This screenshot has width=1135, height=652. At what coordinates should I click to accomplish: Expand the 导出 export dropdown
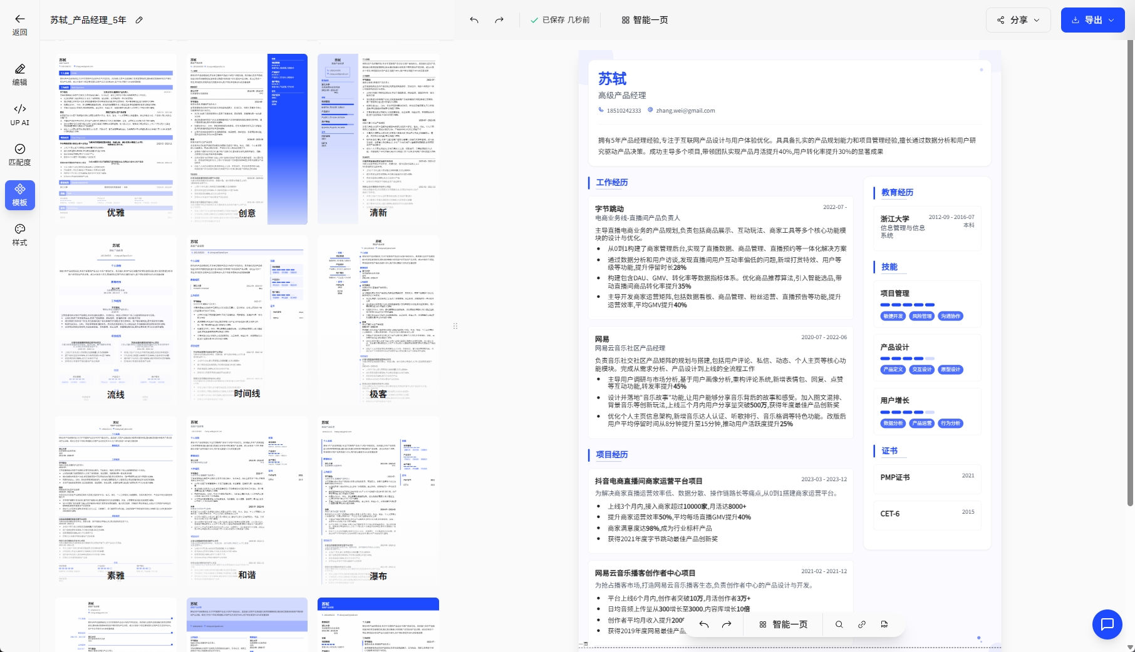(x=1092, y=20)
